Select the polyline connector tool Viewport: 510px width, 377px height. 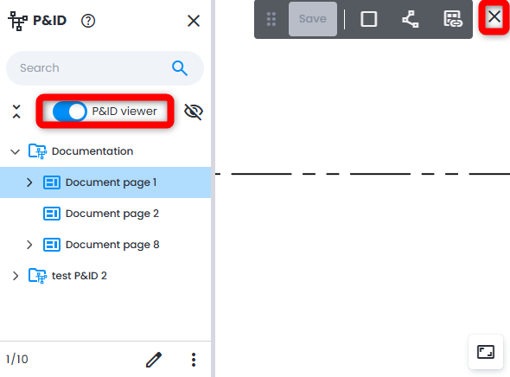click(x=411, y=19)
